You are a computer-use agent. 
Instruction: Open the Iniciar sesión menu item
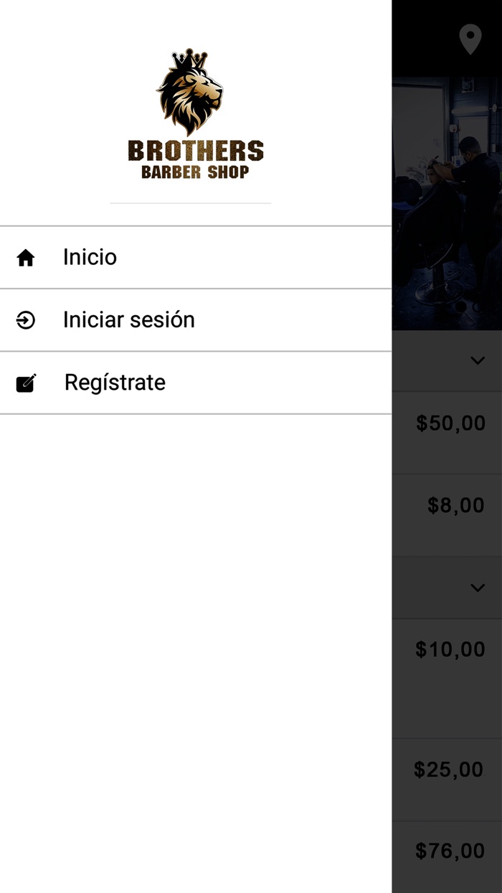click(129, 319)
